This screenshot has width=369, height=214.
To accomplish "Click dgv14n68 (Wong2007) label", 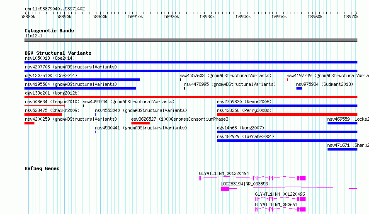I will point(240,128).
